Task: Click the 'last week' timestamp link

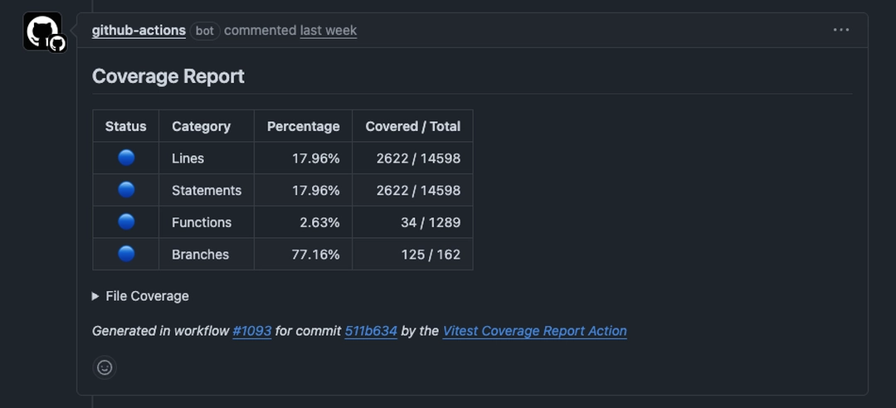Action: coord(329,31)
